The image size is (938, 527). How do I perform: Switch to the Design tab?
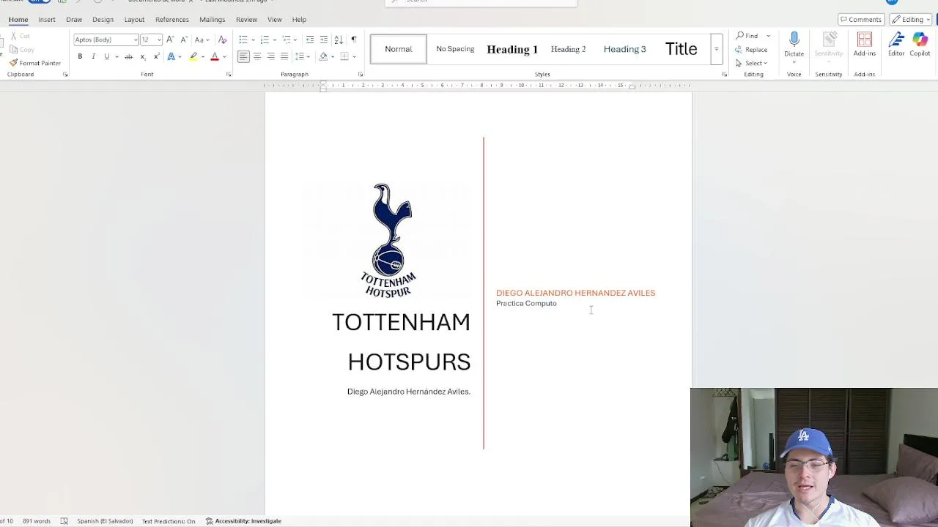click(x=103, y=20)
